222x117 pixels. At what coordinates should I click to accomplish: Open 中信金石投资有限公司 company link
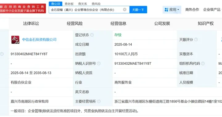tap(39, 40)
